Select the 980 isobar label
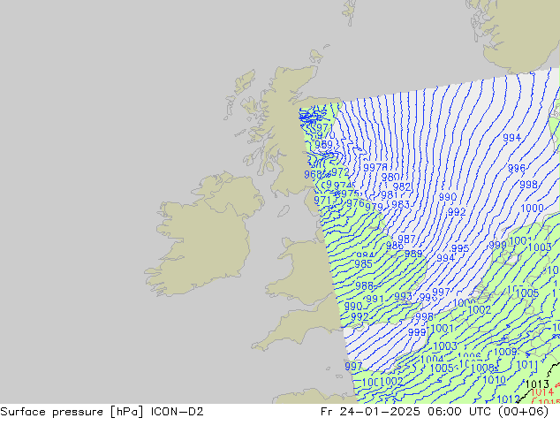560x433 pixels. [x=390, y=178]
